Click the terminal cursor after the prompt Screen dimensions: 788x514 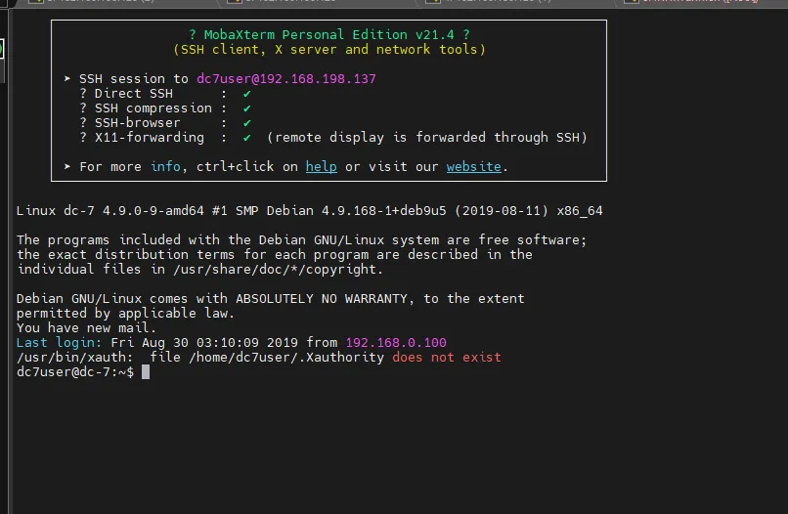(x=146, y=372)
